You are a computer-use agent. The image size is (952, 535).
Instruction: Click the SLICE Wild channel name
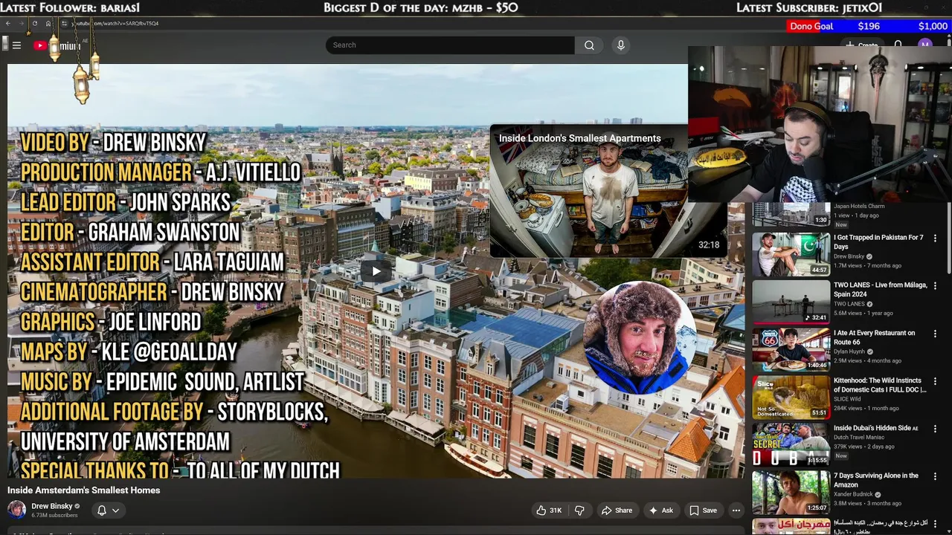point(847,399)
